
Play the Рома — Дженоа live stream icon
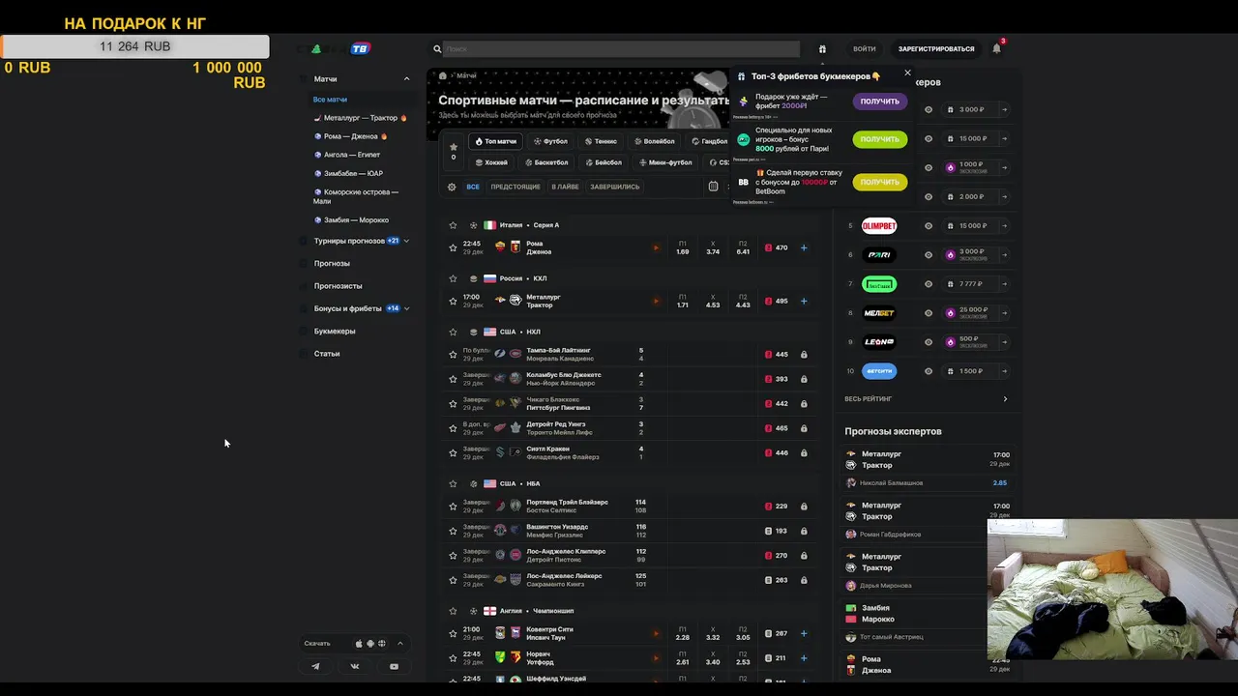point(656,247)
